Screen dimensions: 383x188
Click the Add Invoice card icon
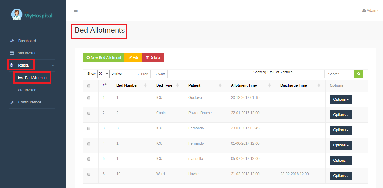click(12, 53)
